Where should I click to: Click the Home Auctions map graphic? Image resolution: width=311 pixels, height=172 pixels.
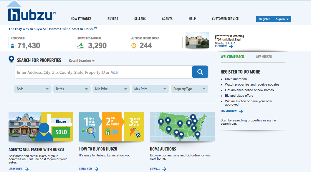point(182,127)
